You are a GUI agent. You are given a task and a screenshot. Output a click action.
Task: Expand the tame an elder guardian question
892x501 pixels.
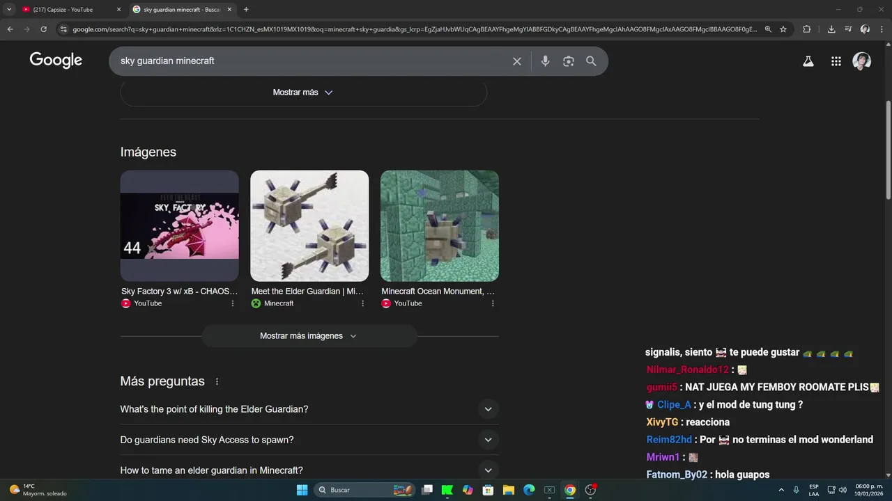pyautogui.click(x=309, y=470)
